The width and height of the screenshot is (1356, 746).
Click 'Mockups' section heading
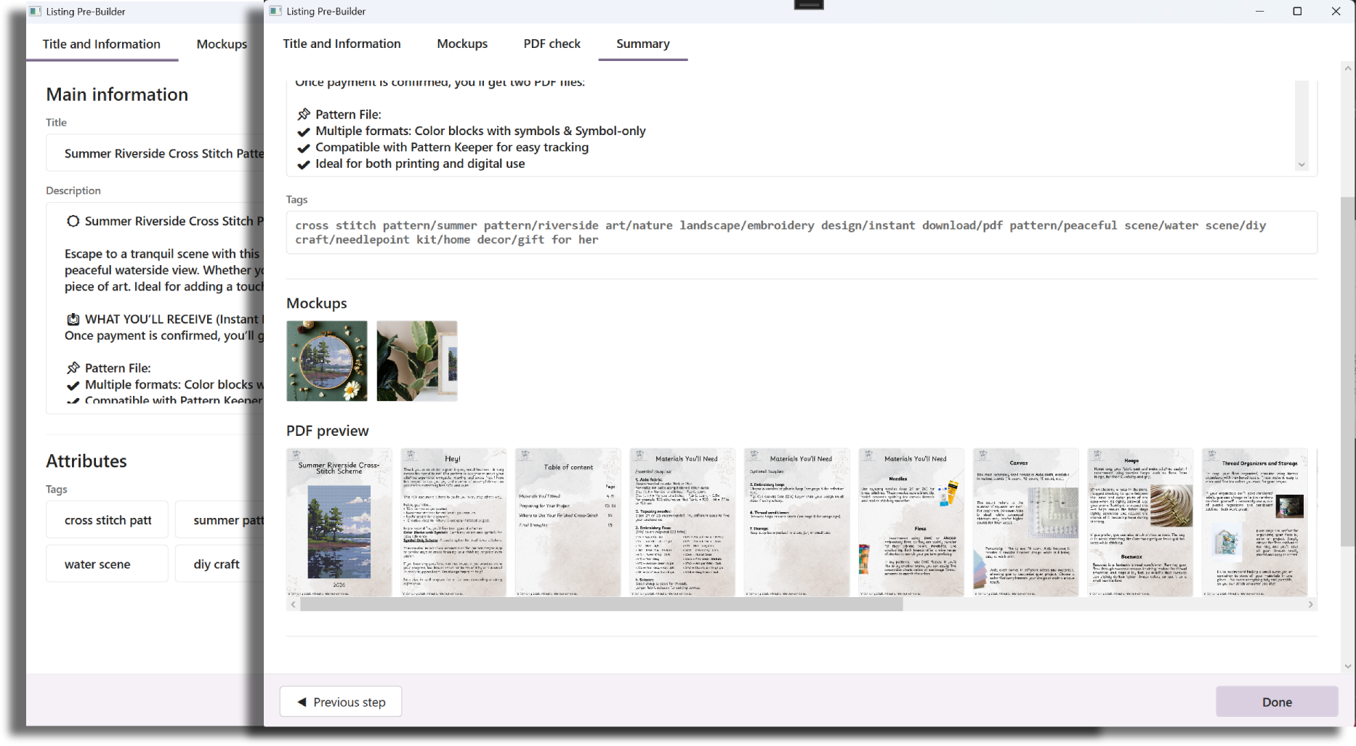click(317, 303)
